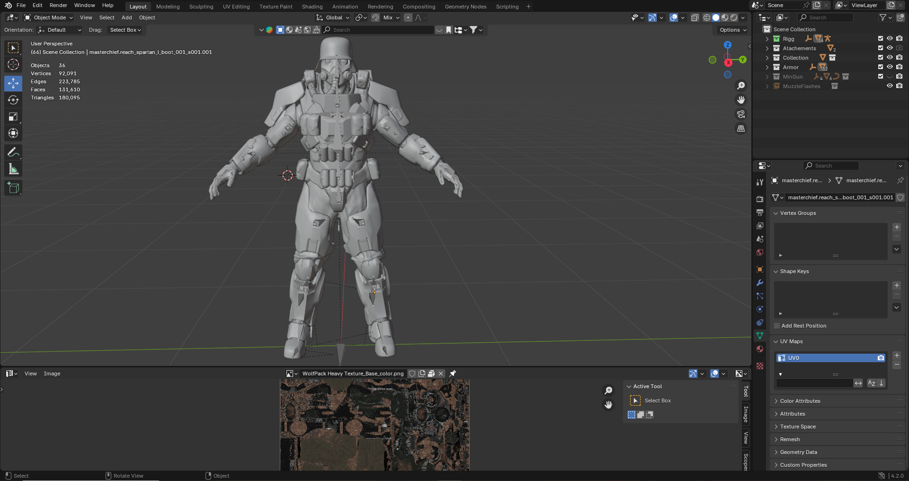Select the Add Cube tool
This screenshot has height=481, width=909.
[13, 188]
